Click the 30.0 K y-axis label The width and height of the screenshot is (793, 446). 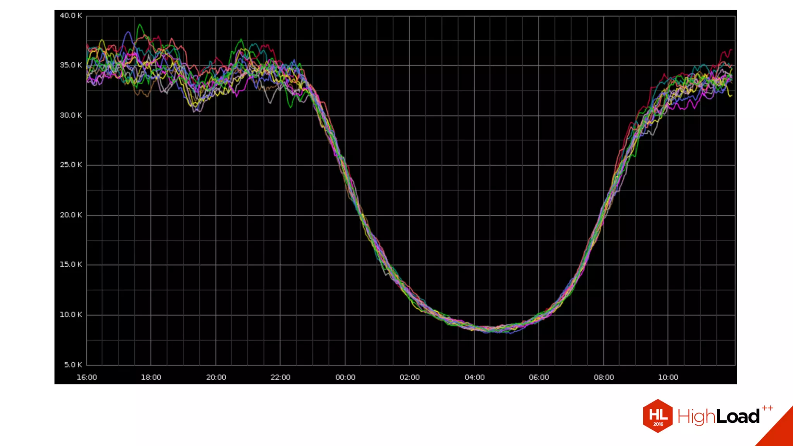coord(71,115)
